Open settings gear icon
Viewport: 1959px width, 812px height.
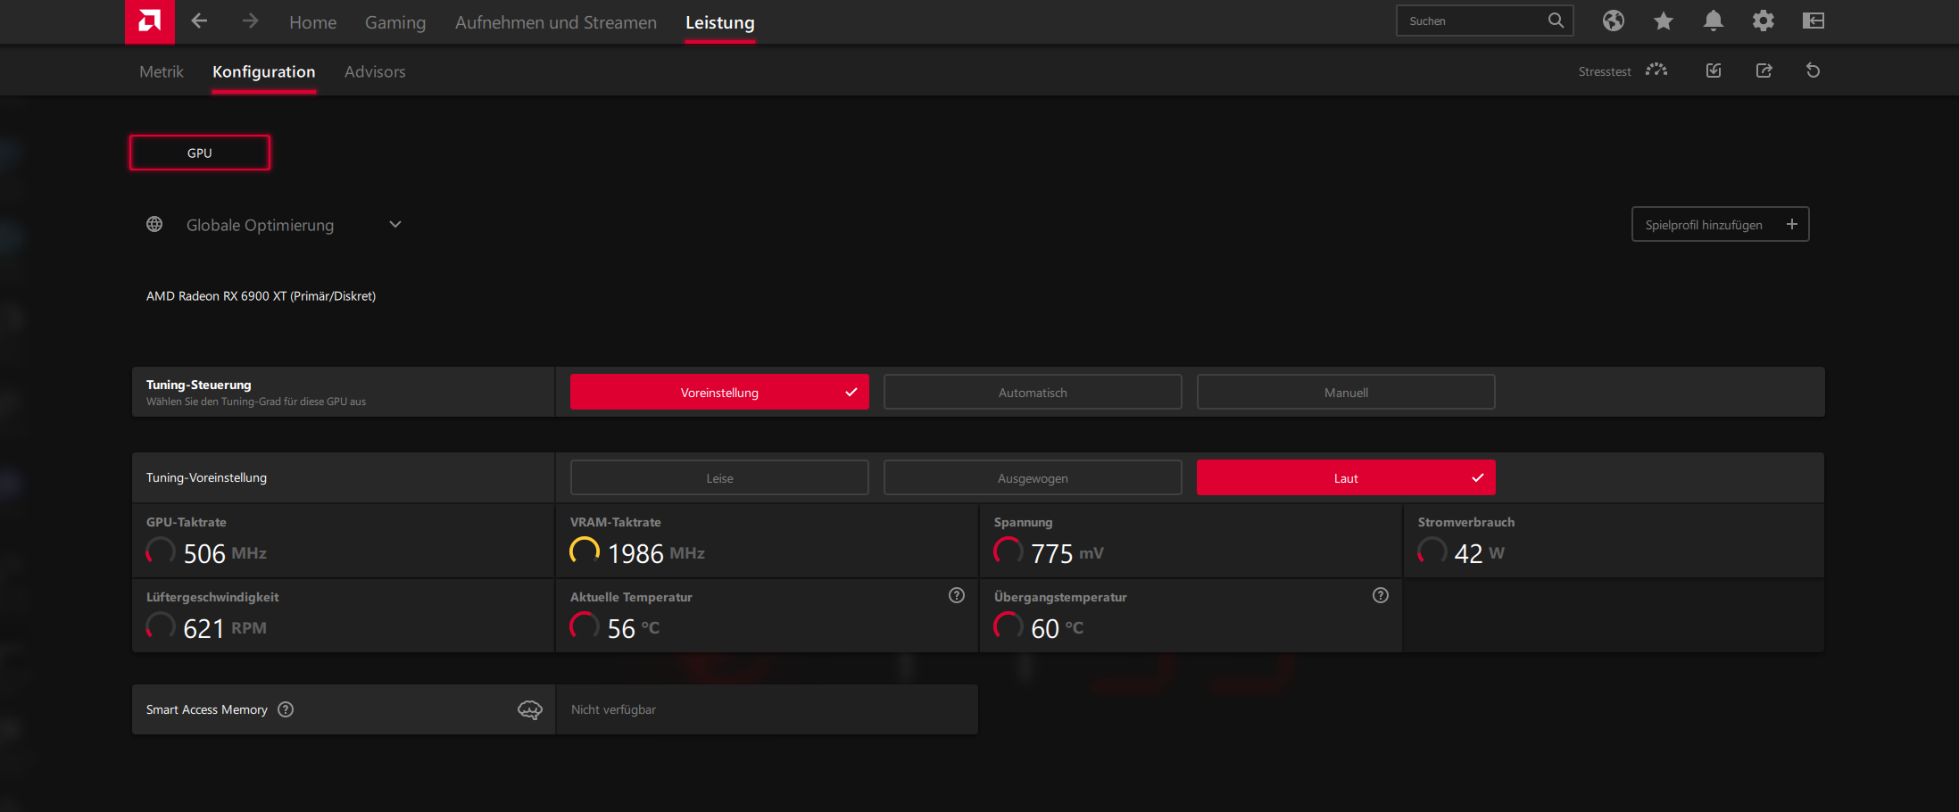click(x=1763, y=21)
